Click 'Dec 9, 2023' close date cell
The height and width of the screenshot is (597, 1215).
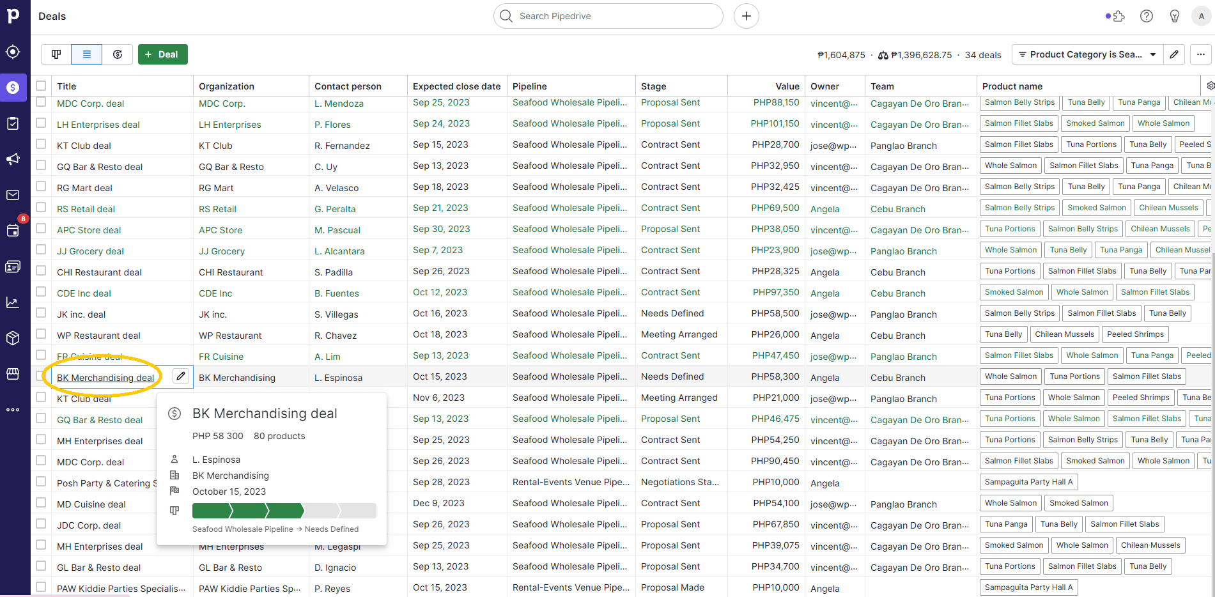[438, 503]
